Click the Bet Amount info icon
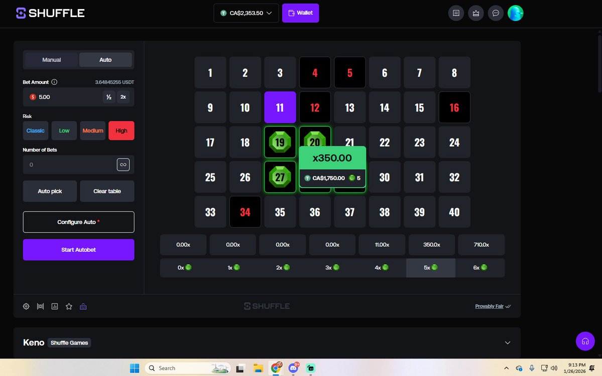 pyautogui.click(x=55, y=82)
